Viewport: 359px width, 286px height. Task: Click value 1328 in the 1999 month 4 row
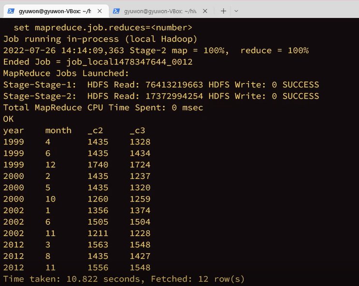tap(140, 142)
